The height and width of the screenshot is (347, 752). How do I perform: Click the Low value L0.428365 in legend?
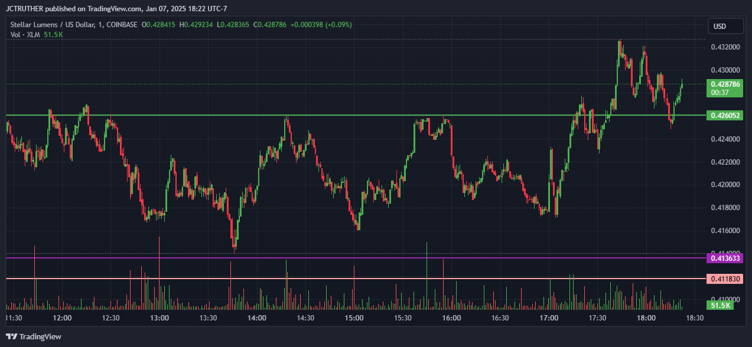234,25
